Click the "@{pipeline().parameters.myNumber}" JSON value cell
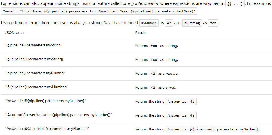Viewport: 272px width, 135px height. [x=37, y=87]
